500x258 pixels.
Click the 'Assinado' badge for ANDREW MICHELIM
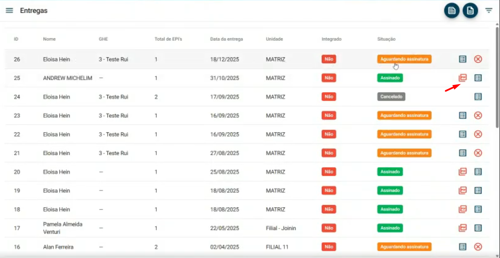tap(390, 78)
